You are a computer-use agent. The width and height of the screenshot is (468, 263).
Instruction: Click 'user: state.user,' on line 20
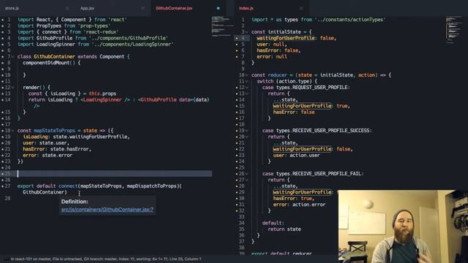click(46, 143)
